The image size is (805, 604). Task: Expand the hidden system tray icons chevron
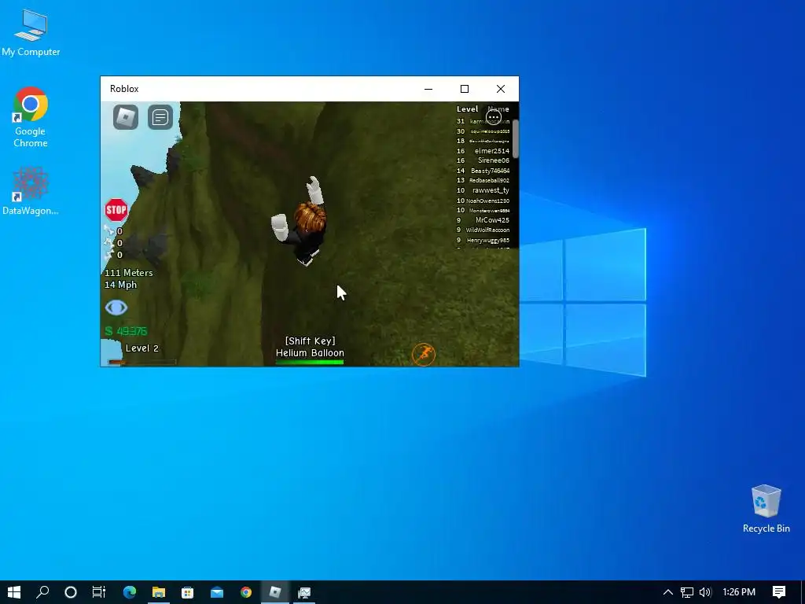click(668, 592)
